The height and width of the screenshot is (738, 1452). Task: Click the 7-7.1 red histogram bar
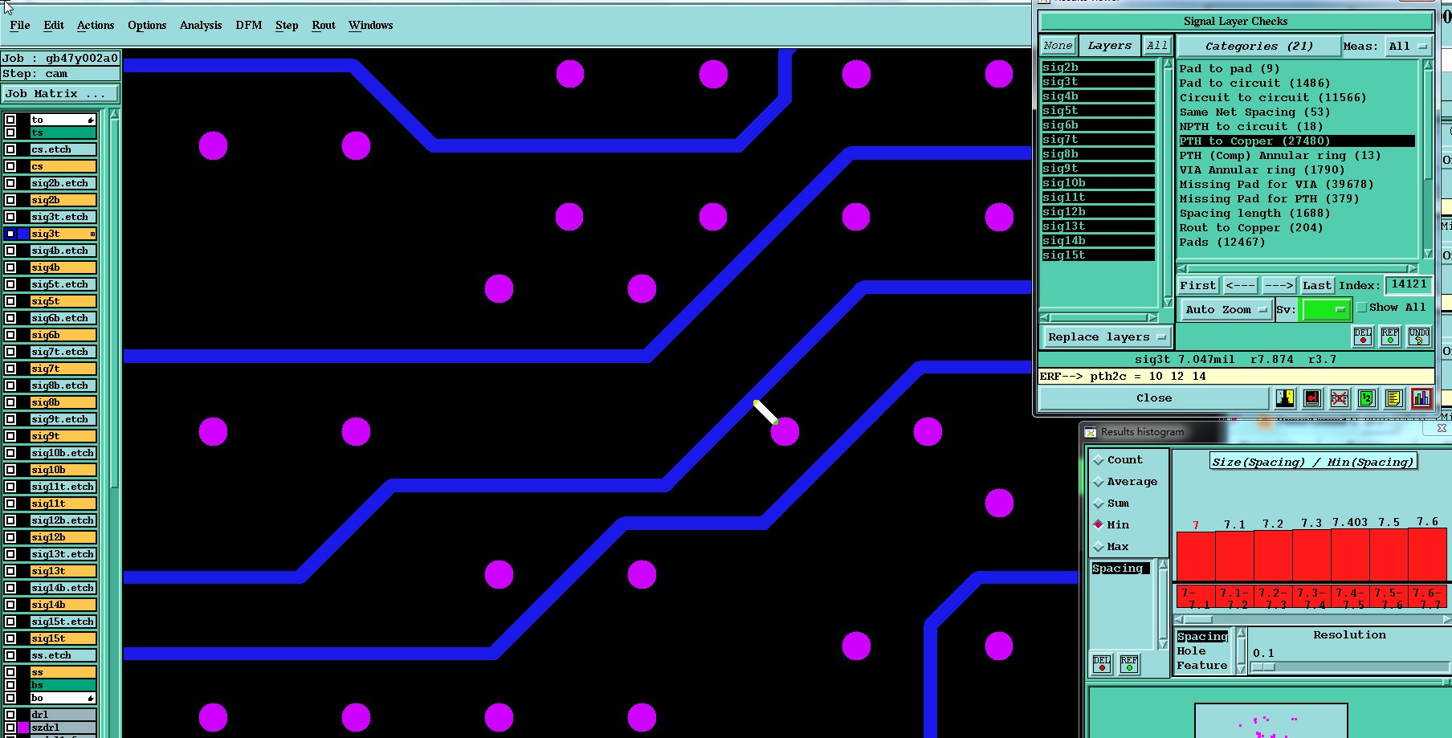(1196, 556)
